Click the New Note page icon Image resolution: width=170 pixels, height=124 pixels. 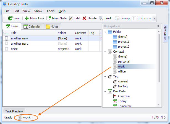(49, 18)
